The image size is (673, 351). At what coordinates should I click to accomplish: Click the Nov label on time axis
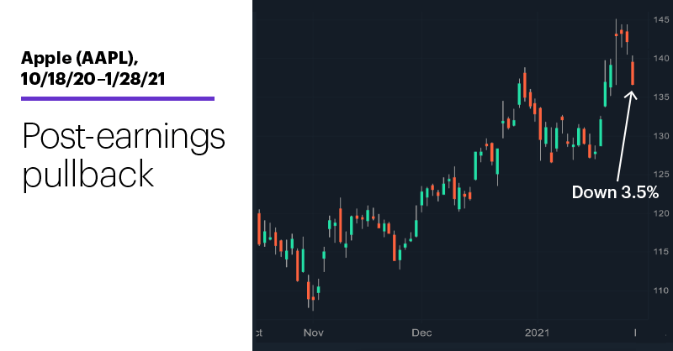(313, 333)
